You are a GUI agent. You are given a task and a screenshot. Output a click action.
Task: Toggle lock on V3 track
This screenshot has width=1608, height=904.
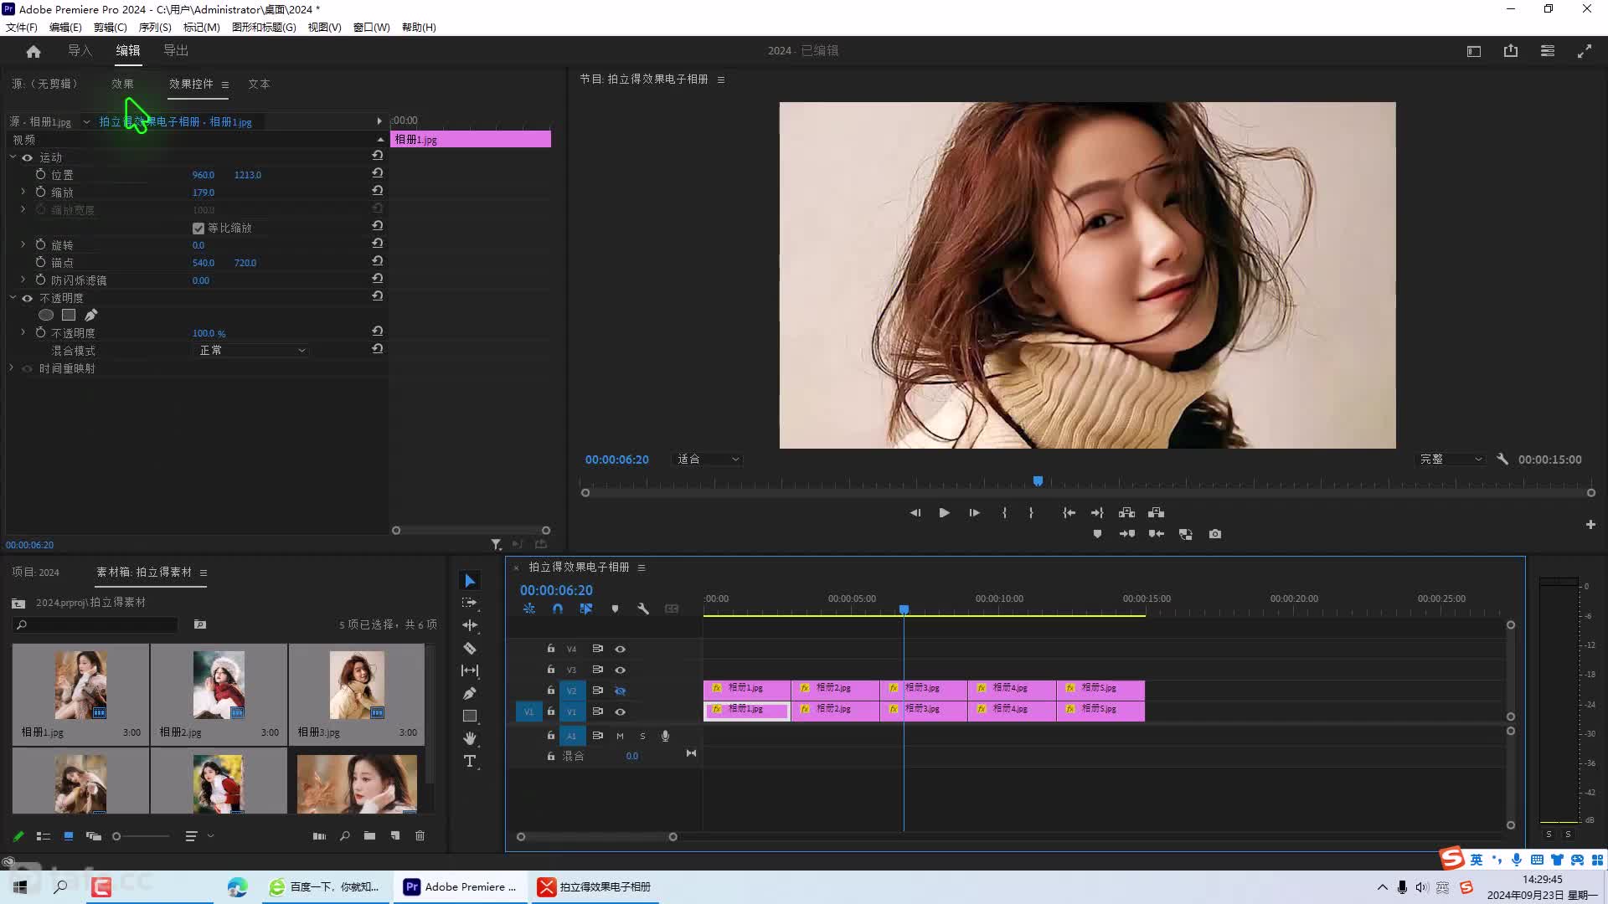[x=551, y=670]
